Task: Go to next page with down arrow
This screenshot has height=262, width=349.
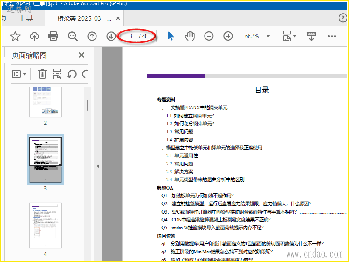Action: 111,36
